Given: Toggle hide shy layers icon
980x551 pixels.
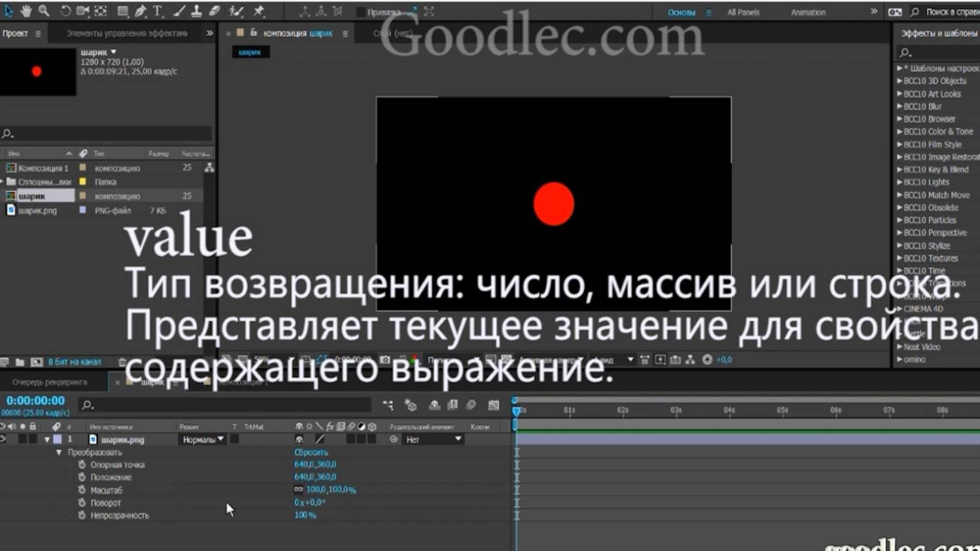Looking at the screenshot, I should click(x=434, y=405).
